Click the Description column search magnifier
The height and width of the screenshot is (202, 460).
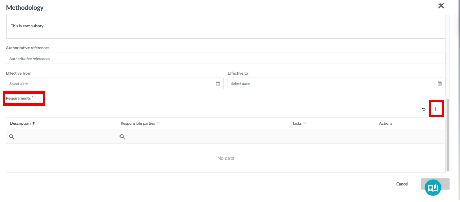click(12, 137)
